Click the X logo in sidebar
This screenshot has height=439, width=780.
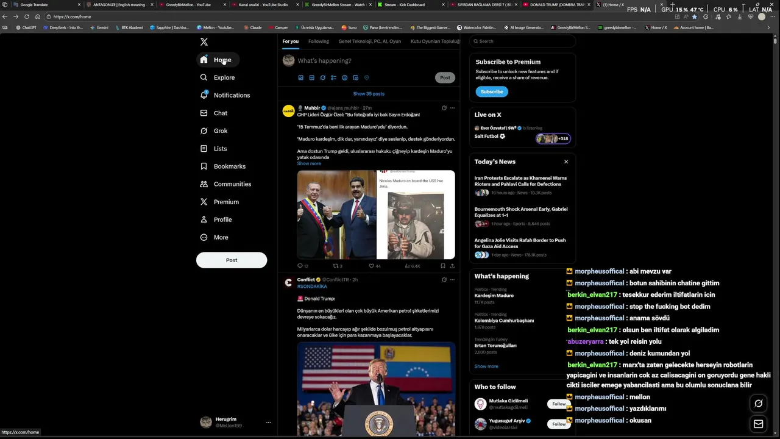point(204,41)
